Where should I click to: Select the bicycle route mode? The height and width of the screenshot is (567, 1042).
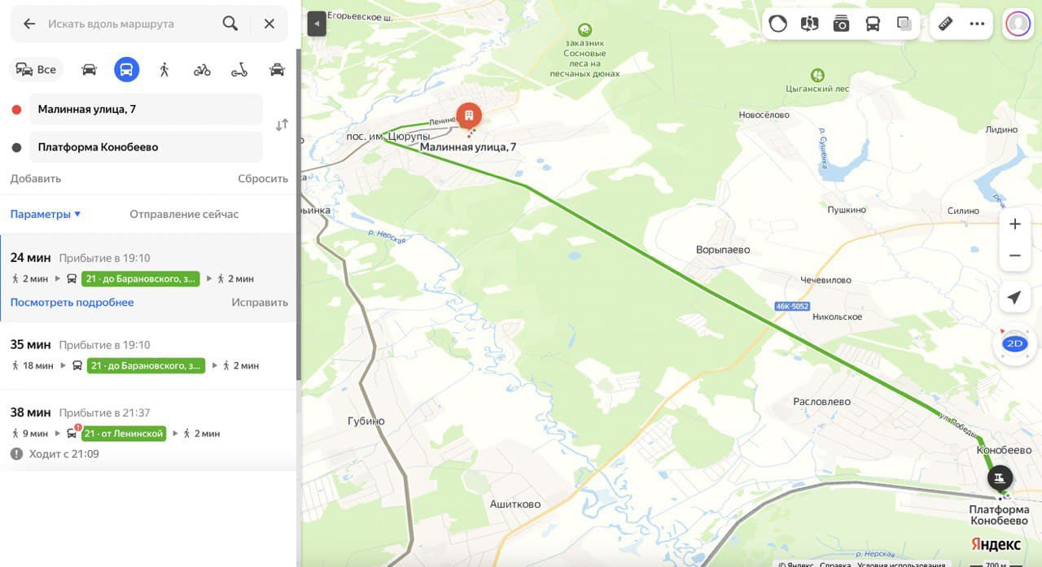tap(202, 69)
